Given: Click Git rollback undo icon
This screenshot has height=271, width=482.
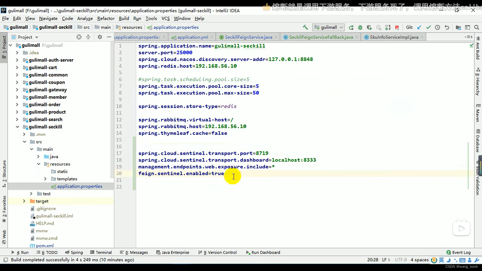Looking at the screenshot, I should point(447,27).
